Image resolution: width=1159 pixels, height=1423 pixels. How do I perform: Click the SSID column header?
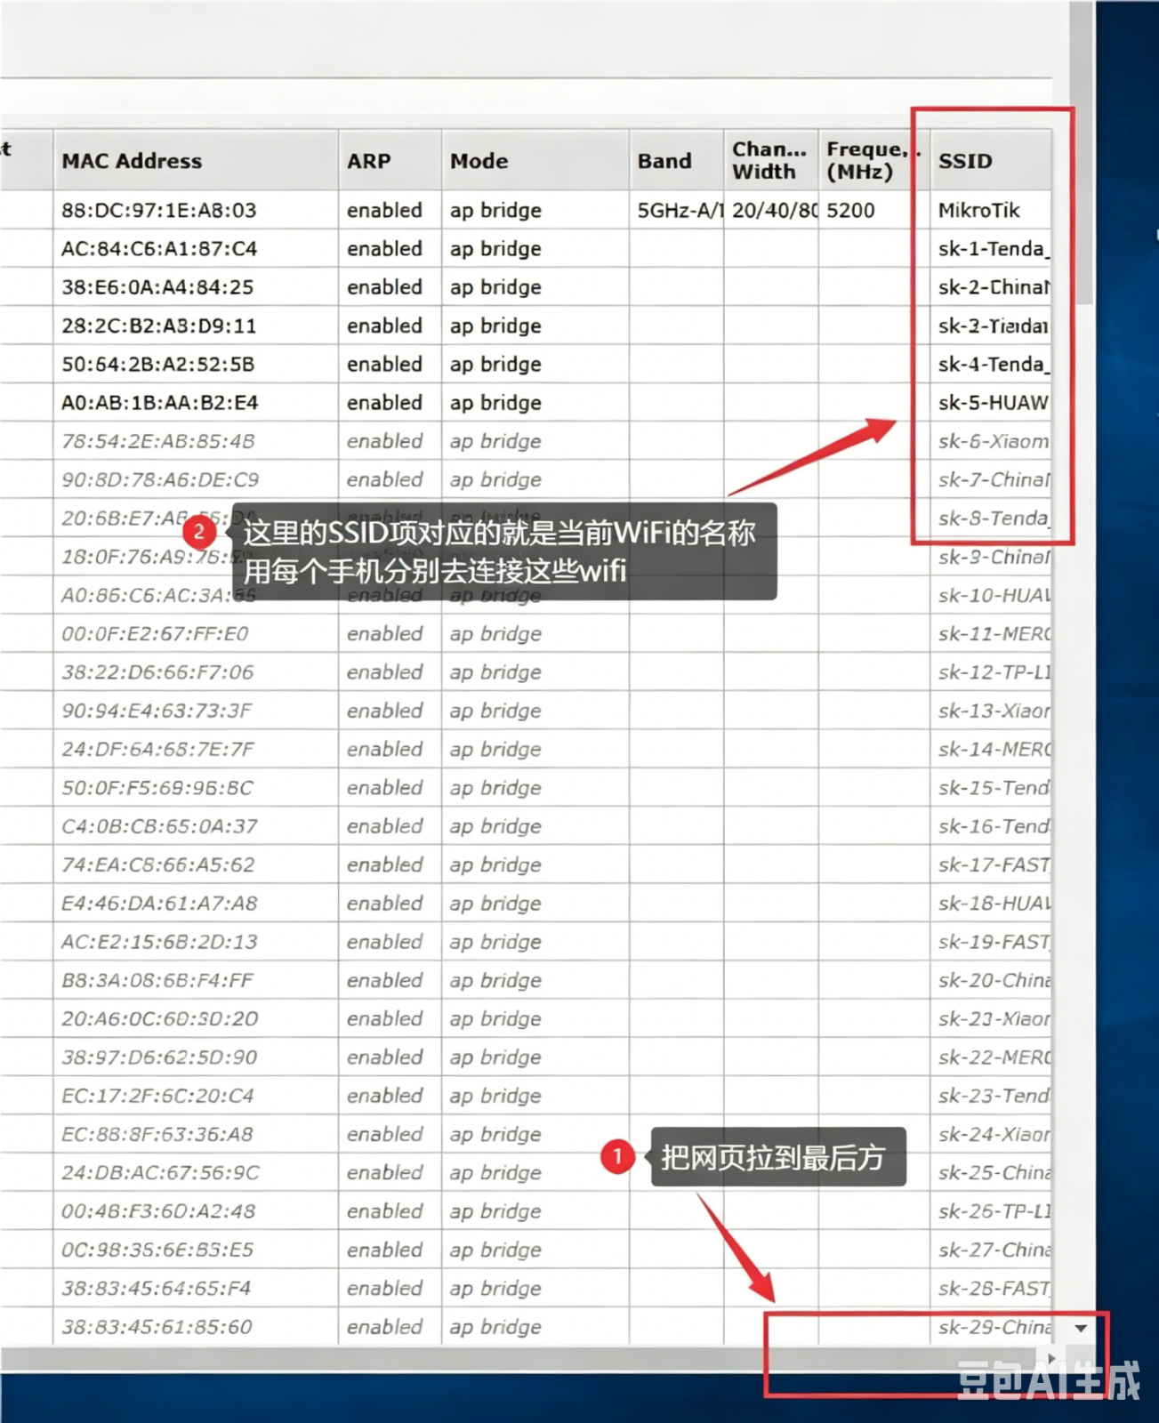pyautogui.click(x=991, y=160)
